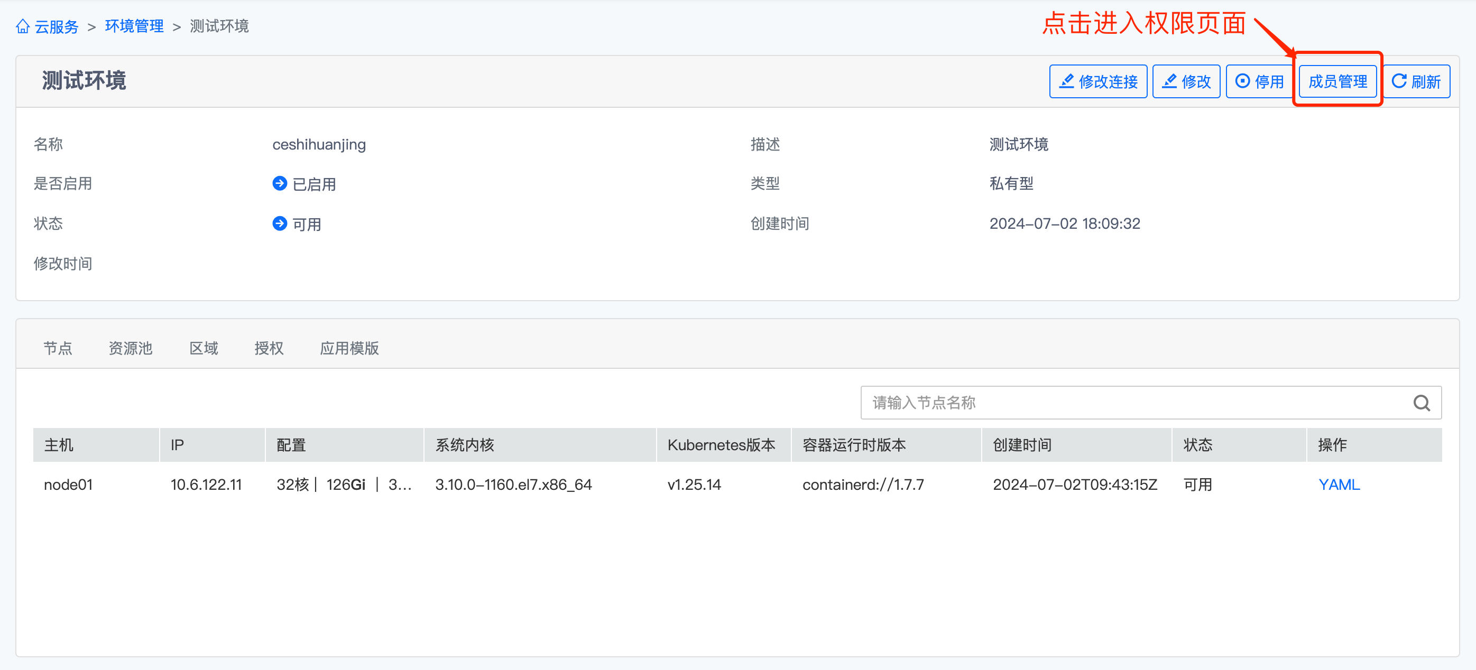Click the 测试环境 description value

pos(1019,144)
